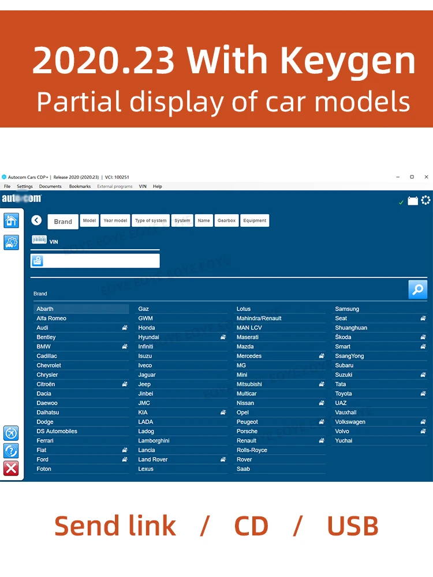Image resolution: width=433 pixels, height=577 pixels.
Task: Click the car icon next to Mercedes
Action: point(322,356)
